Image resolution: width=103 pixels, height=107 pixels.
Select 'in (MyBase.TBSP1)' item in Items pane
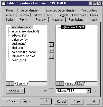pos(73,27)
